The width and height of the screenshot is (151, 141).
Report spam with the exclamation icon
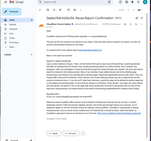pyautogui.click(x=54, y=10)
